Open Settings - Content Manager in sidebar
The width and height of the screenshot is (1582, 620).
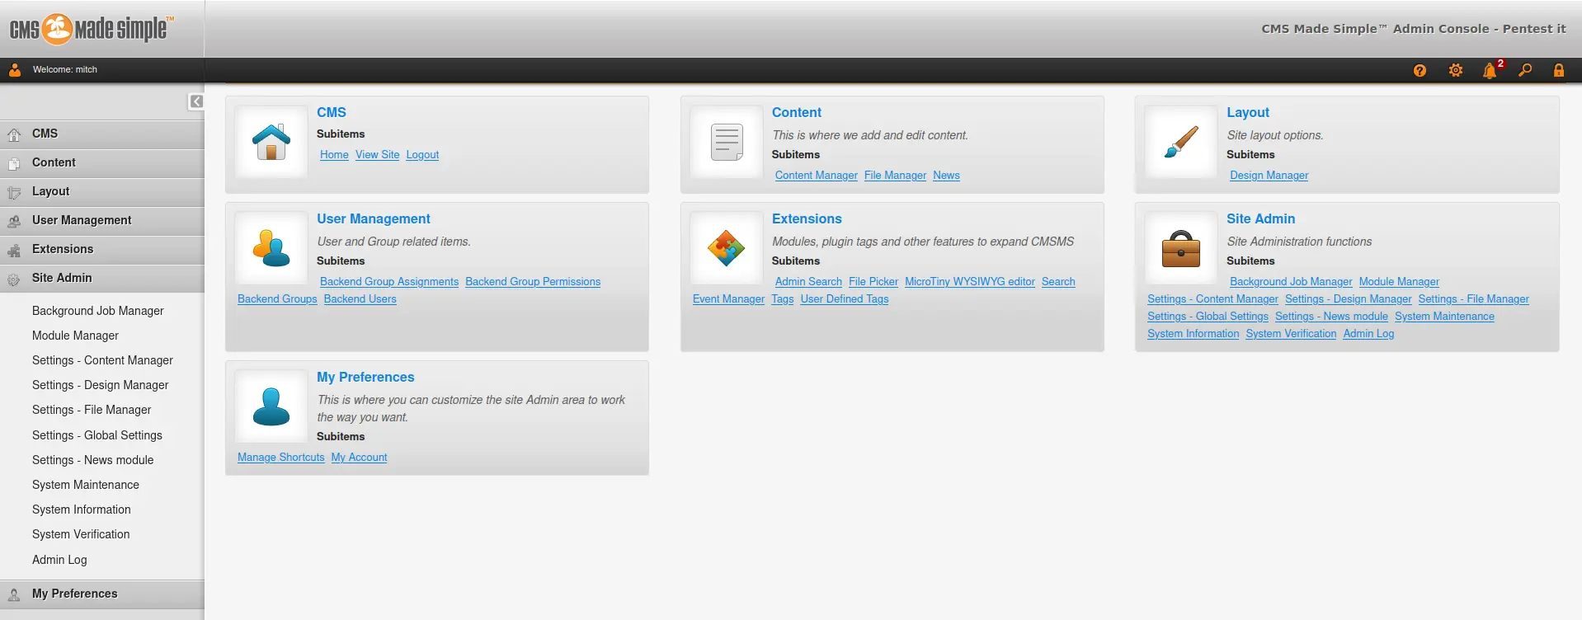pos(102,360)
